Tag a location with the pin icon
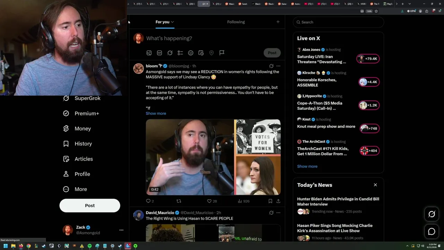444x250 pixels. click(x=211, y=53)
